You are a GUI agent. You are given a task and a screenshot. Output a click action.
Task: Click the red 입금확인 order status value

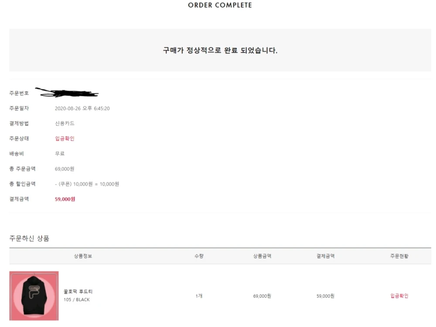coord(65,139)
